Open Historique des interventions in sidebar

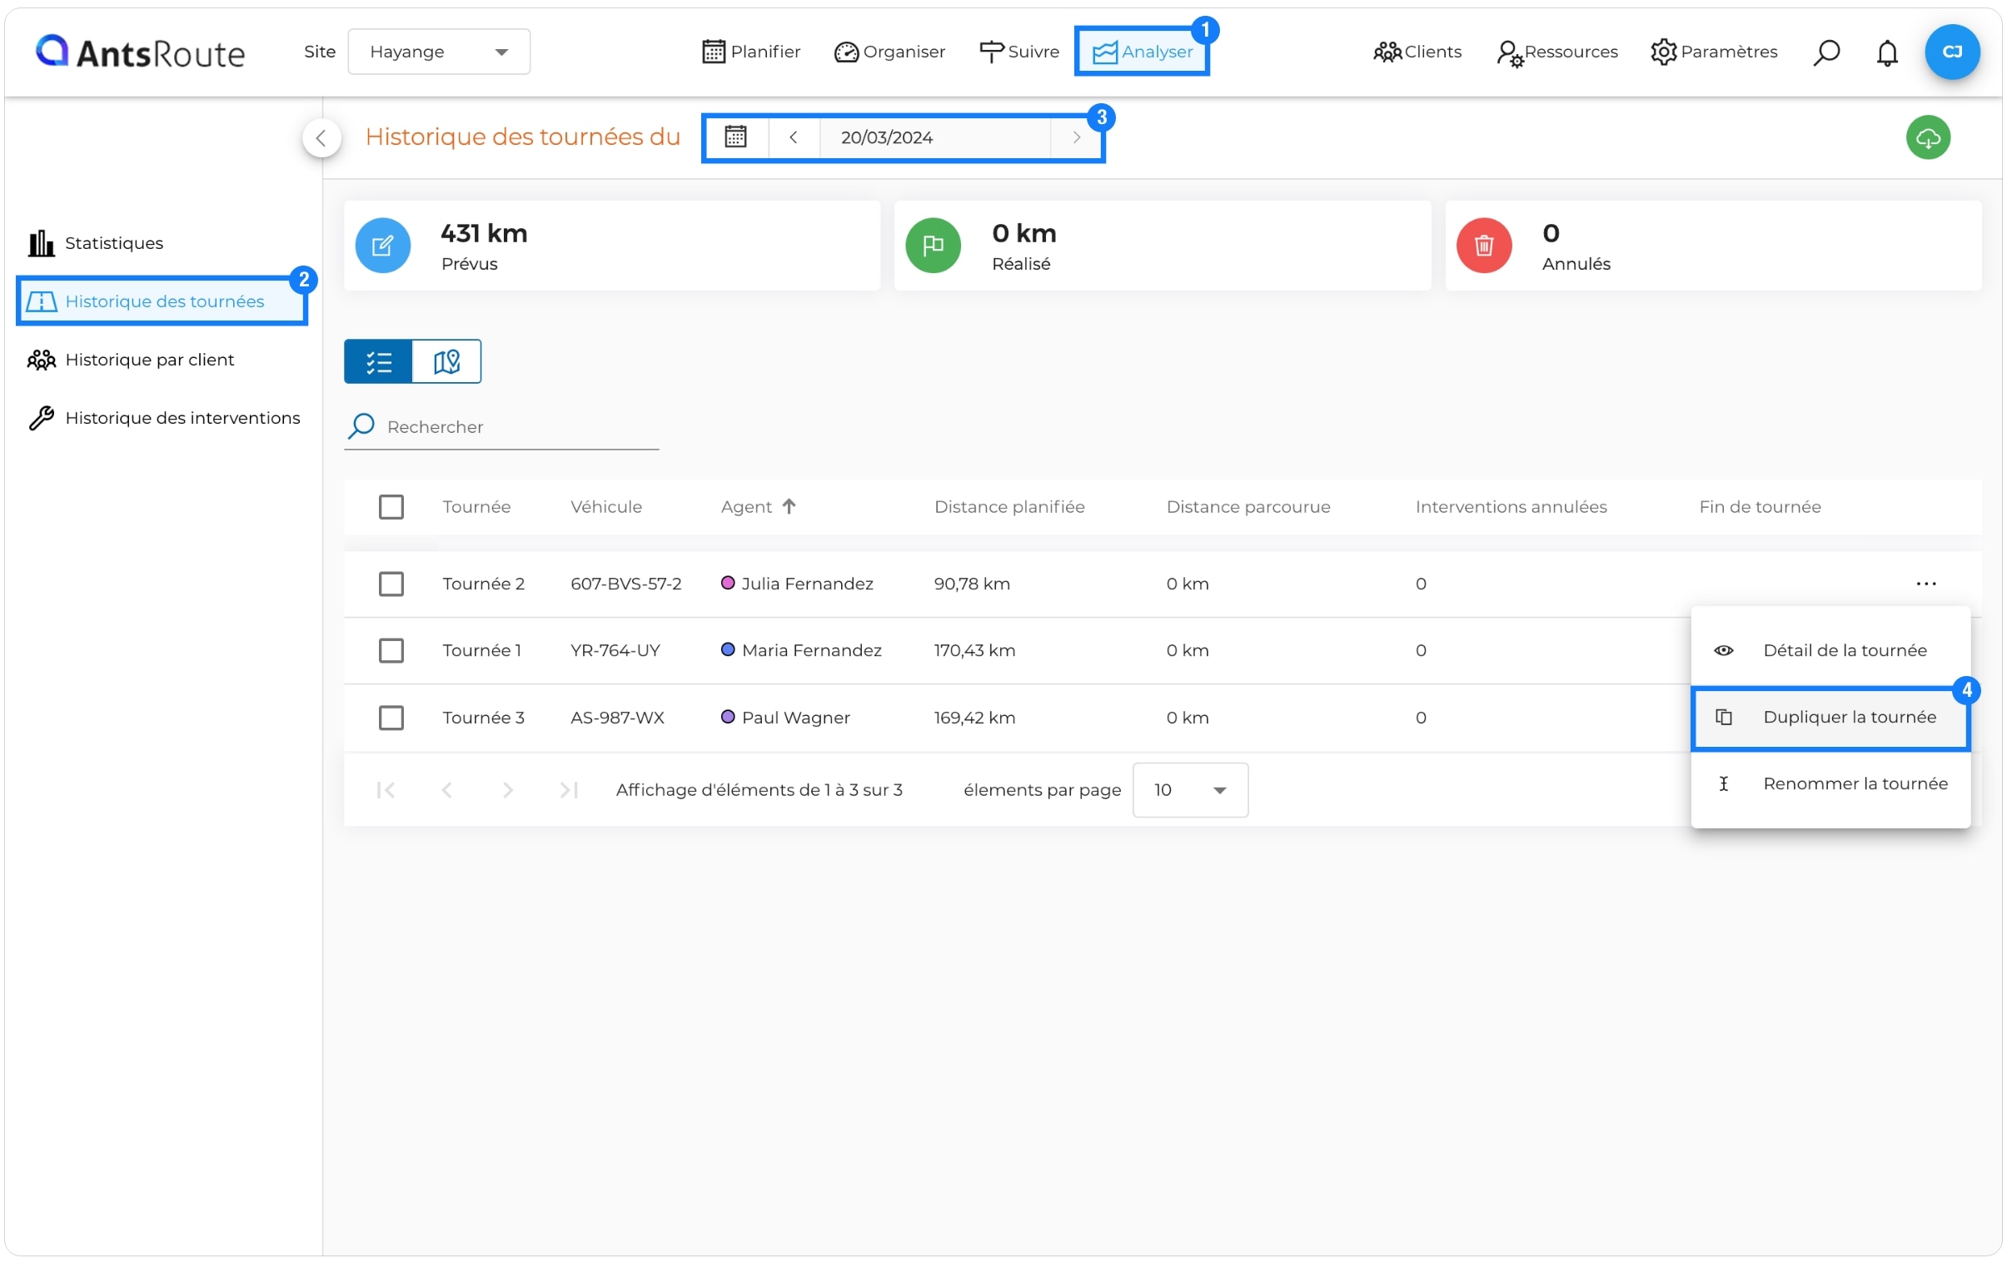[x=163, y=417]
